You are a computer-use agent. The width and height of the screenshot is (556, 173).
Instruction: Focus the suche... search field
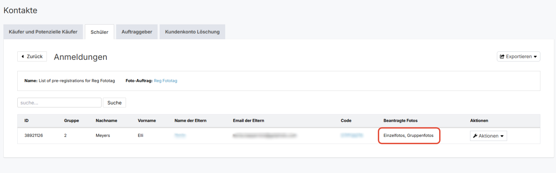pos(59,103)
